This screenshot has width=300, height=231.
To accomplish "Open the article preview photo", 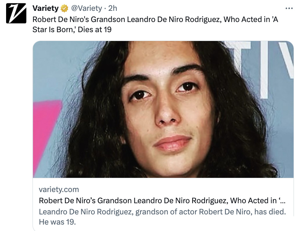I will point(163,109).
